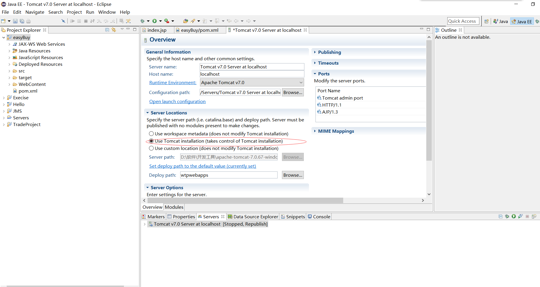Click the Deploy path wtpwebapps field
The height and width of the screenshot is (287, 540).
[x=229, y=175]
